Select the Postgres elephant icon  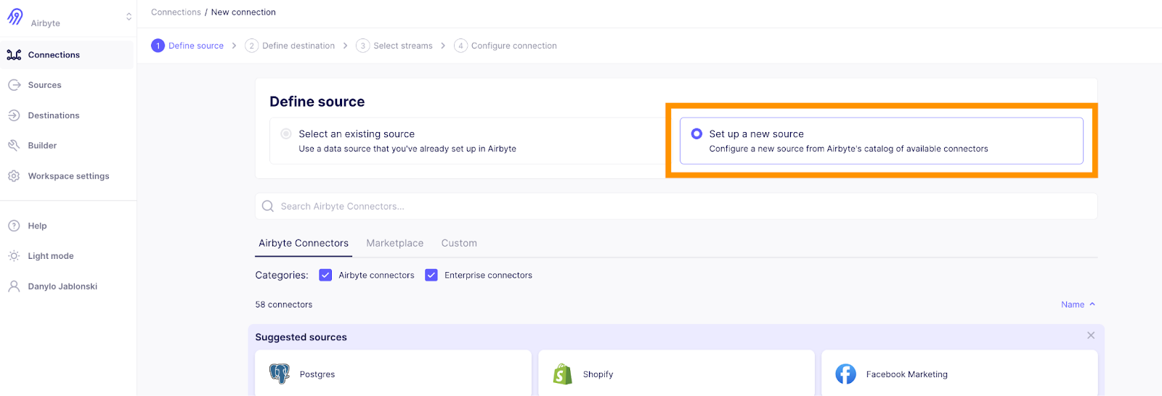point(280,374)
